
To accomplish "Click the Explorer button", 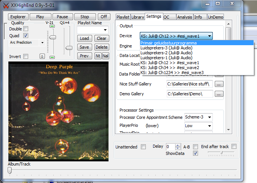I will pos(18,17).
